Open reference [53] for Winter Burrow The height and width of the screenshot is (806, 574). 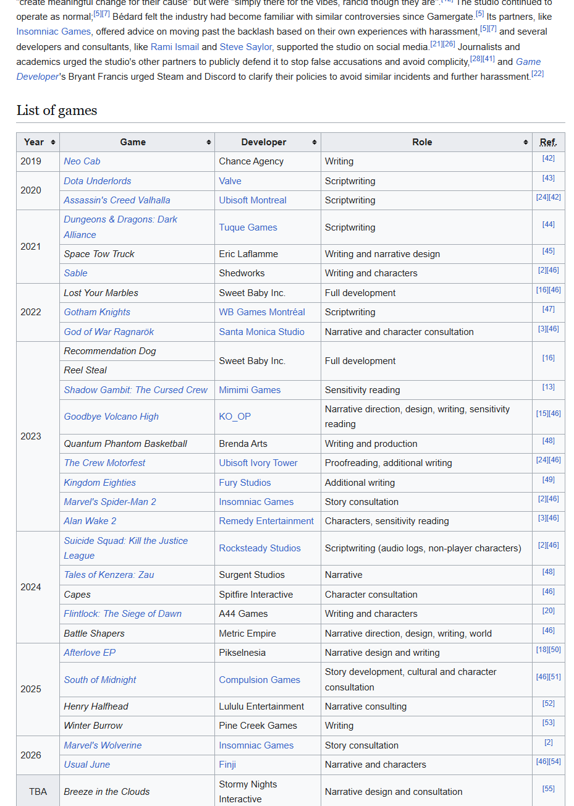point(548,723)
